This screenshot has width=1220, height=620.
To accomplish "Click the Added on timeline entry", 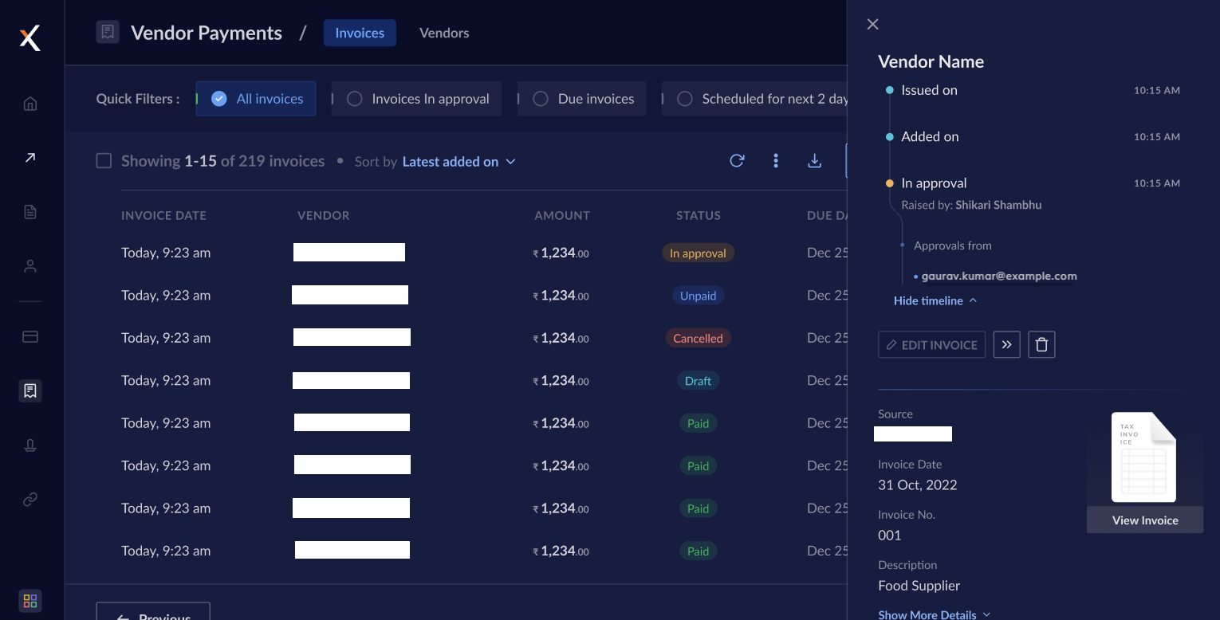I will [930, 136].
